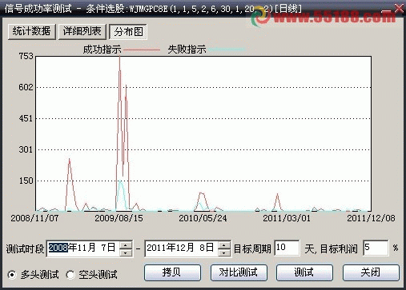Focus the 目标利润 percent input field
This screenshot has width=406, height=290.
376,248
